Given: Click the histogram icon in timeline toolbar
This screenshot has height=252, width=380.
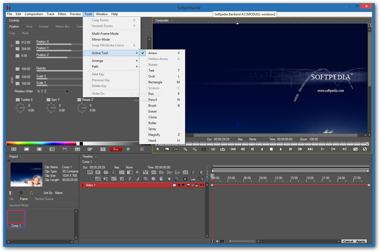Looking at the screenshot, I should tap(193, 179).
